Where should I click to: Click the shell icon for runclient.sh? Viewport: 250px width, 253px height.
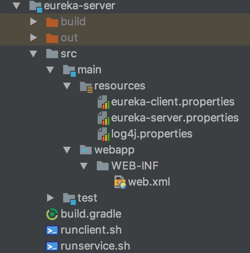pos(52,230)
